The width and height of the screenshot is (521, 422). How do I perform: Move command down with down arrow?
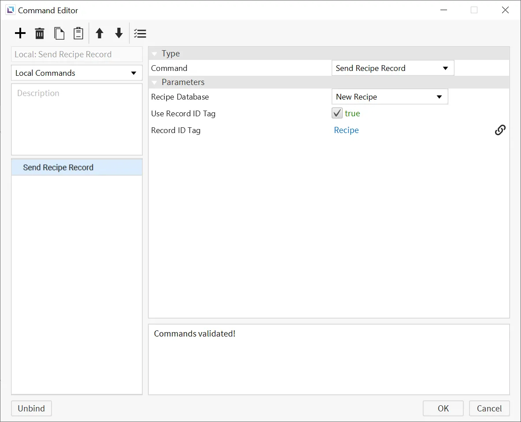click(119, 33)
